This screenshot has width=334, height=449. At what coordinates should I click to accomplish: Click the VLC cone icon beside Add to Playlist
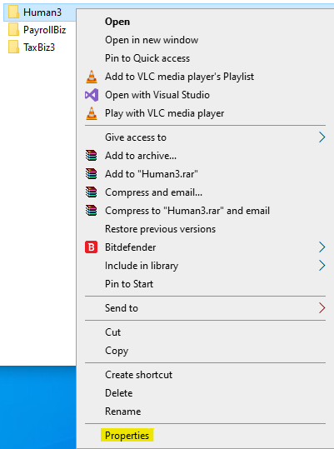(92, 77)
